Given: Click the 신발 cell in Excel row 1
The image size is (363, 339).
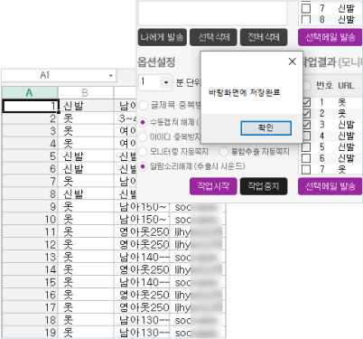Looking at the screenshot, I should pyautogui.click(x=86, y=106).
